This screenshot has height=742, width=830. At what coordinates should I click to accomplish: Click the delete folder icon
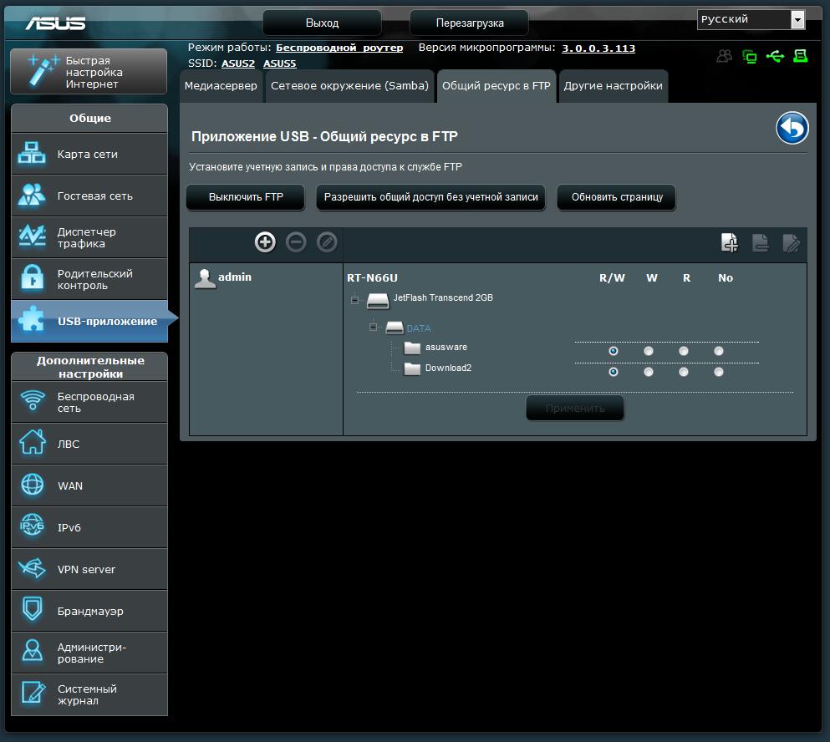(x=760, y=242)
